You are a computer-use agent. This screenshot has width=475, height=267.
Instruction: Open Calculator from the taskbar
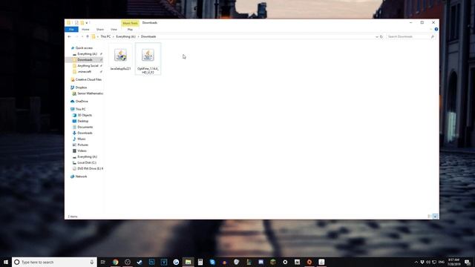tap(200, 262)
